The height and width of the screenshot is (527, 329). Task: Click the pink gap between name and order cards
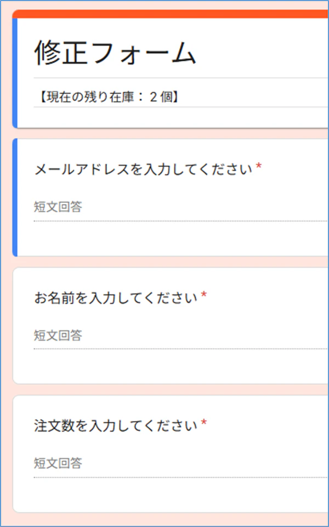tap(171, 389)
